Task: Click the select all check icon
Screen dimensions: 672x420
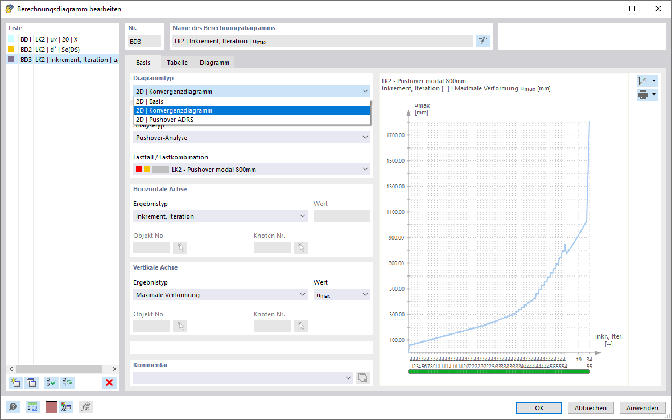Action: click(x=51, y=382)
